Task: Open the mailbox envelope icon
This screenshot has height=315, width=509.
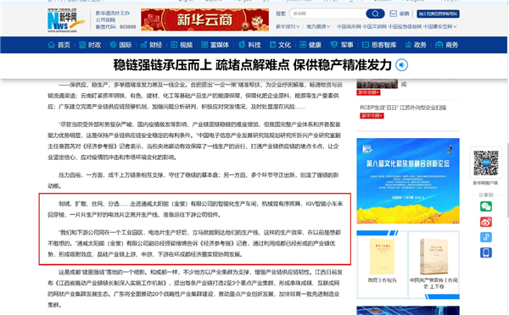Action: 393,14
